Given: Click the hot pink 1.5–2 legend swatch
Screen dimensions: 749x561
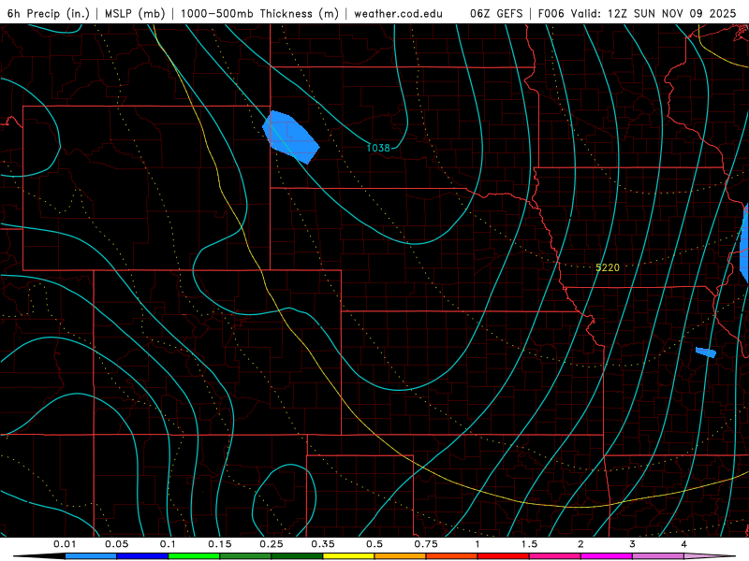Looking at the screenshot, I should pyautogui.click(x=555, y=556).
